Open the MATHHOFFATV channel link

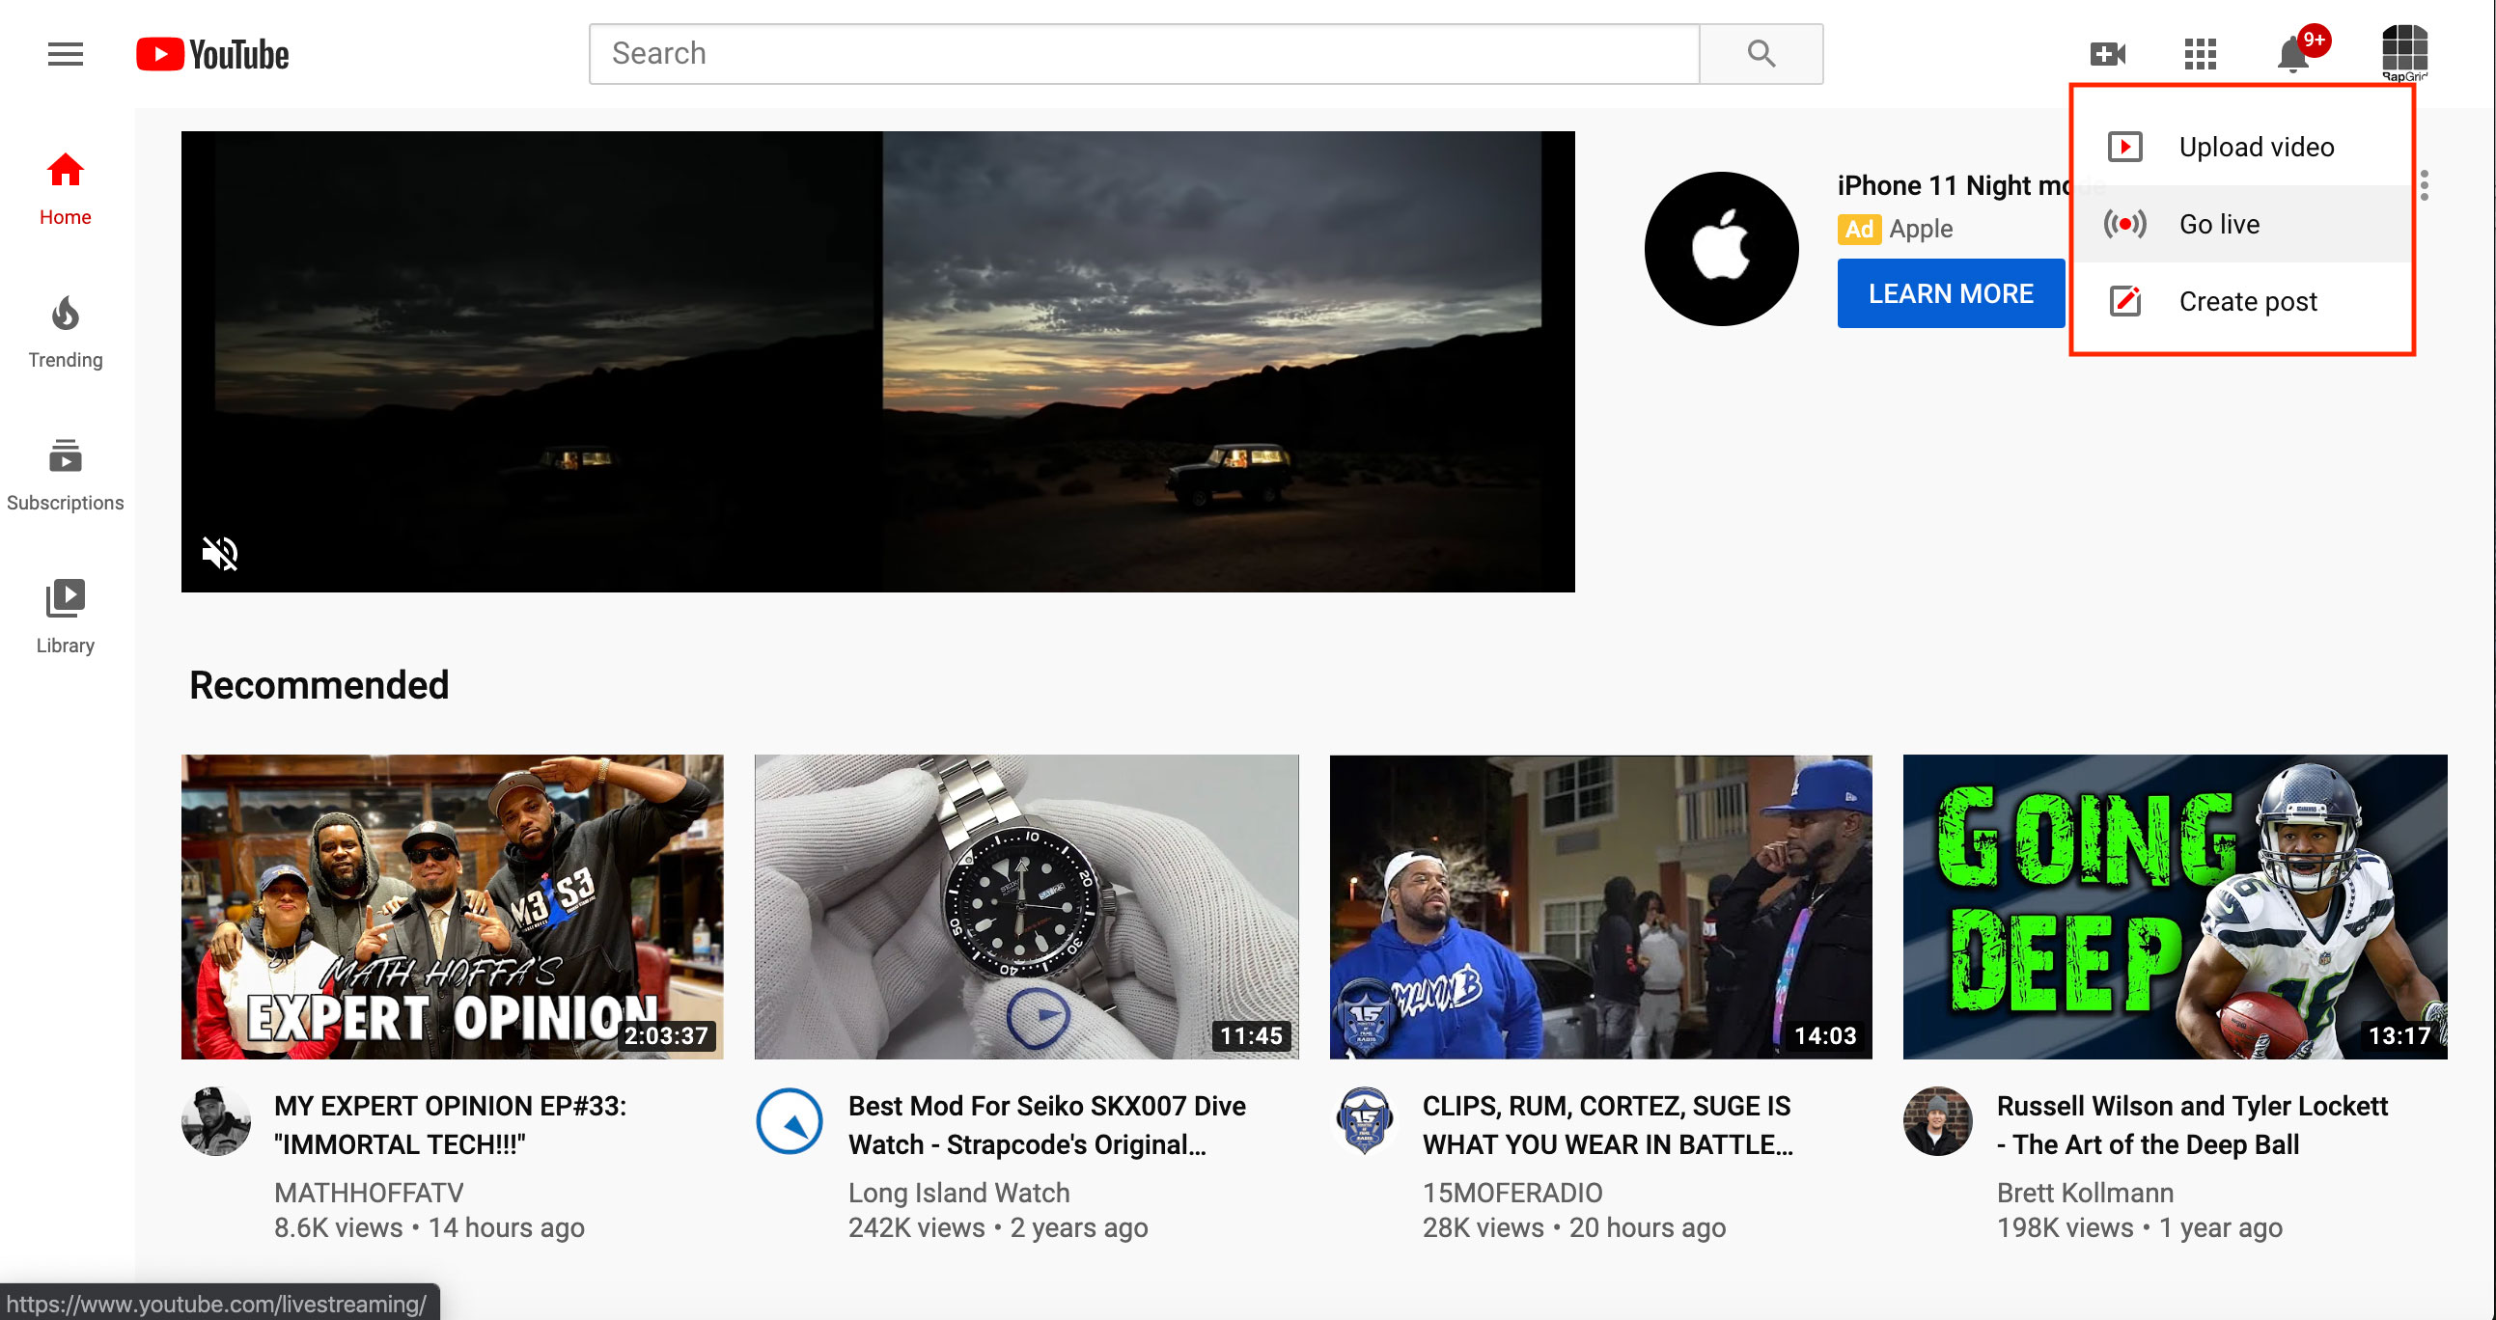pyautogui.click(x=368, y=1193)
